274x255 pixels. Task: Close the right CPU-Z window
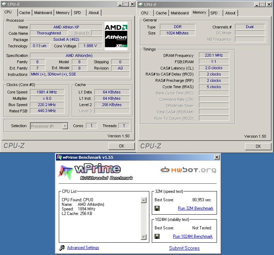[x=269, y=5]
